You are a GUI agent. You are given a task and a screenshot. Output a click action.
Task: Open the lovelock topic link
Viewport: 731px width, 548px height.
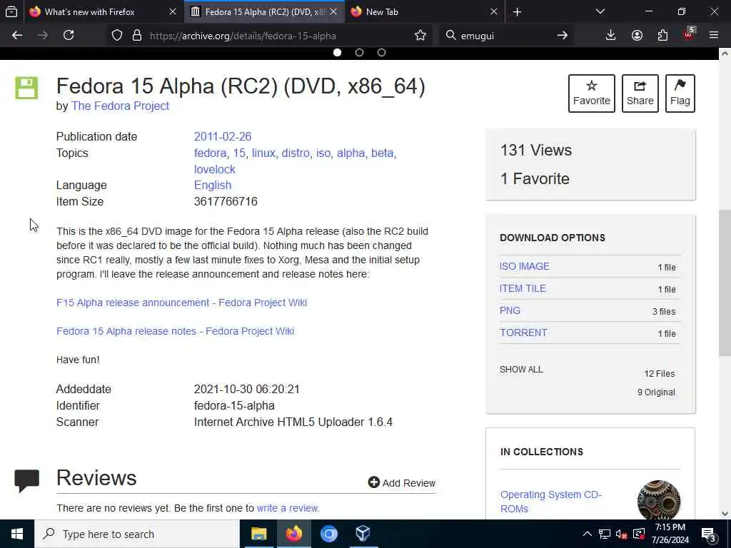pos(214,169)
